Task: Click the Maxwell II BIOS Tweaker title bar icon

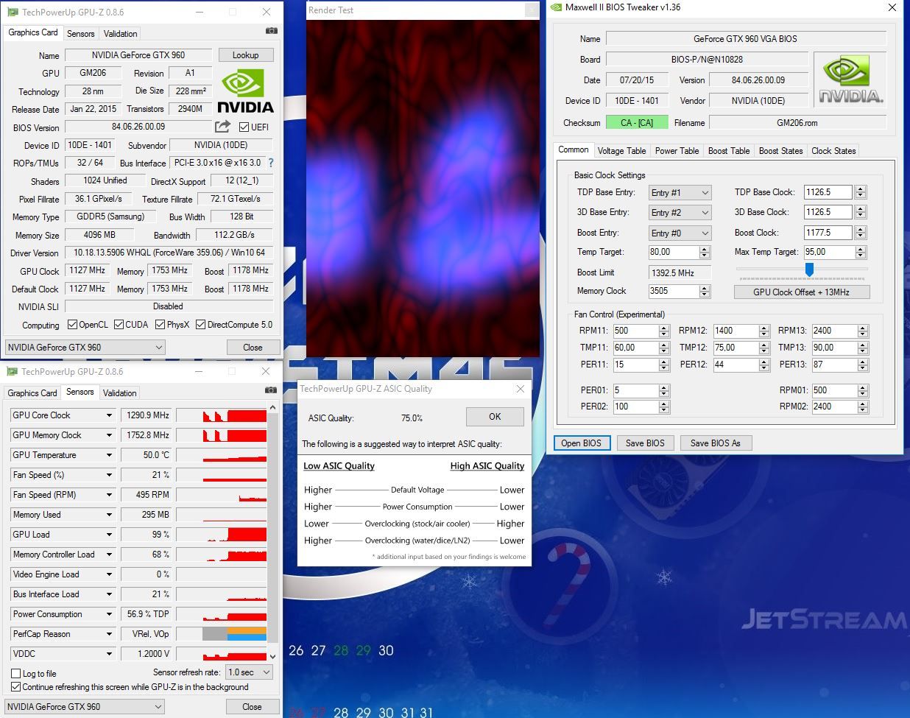Action: coord(556,7)
